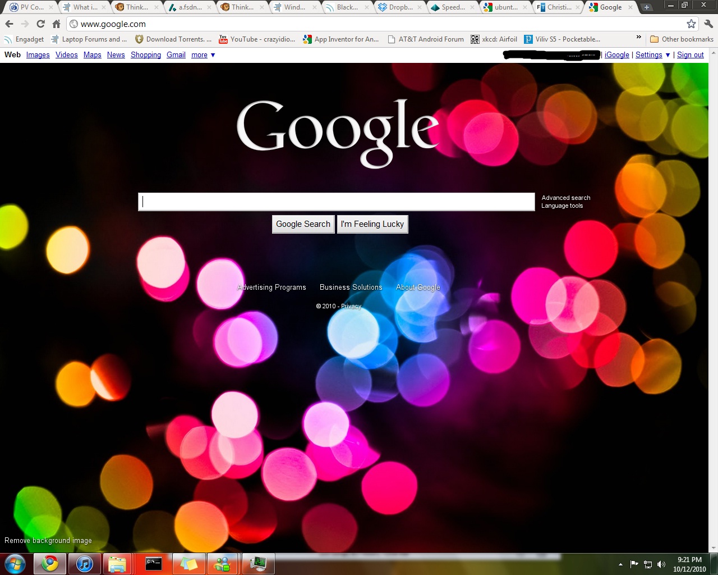Switch to the 'Christi...' tab
Image resolution: width=718 pixels, height=575 pixels.
coord(558,7)
